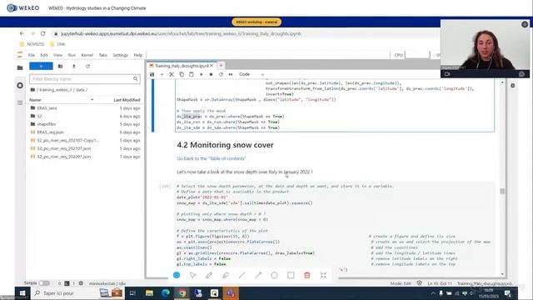Select the pointer annotation tool
533x300 pixels.
pyautogui.click(x=192, y=275)
